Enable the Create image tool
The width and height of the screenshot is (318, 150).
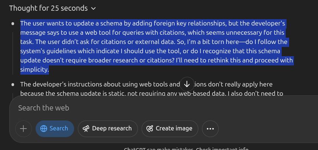(170, 129)
